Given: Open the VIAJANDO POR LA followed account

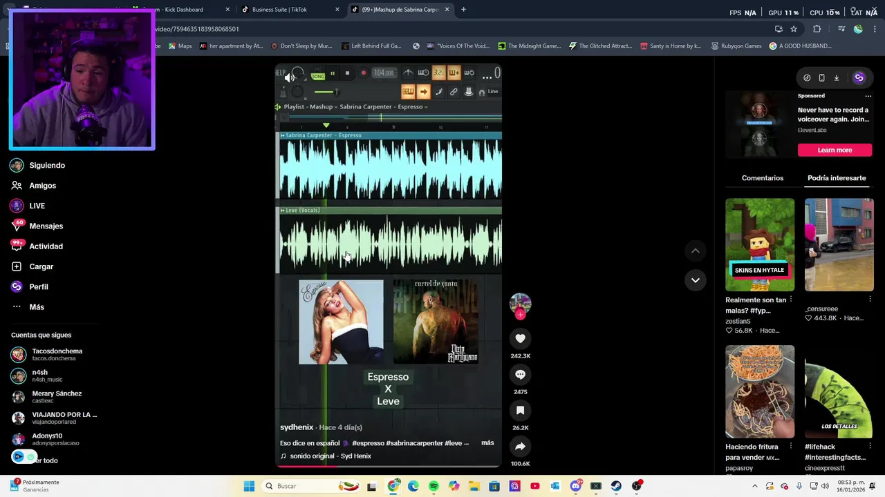Looking at the screenshot, I should tap(54, 418).
